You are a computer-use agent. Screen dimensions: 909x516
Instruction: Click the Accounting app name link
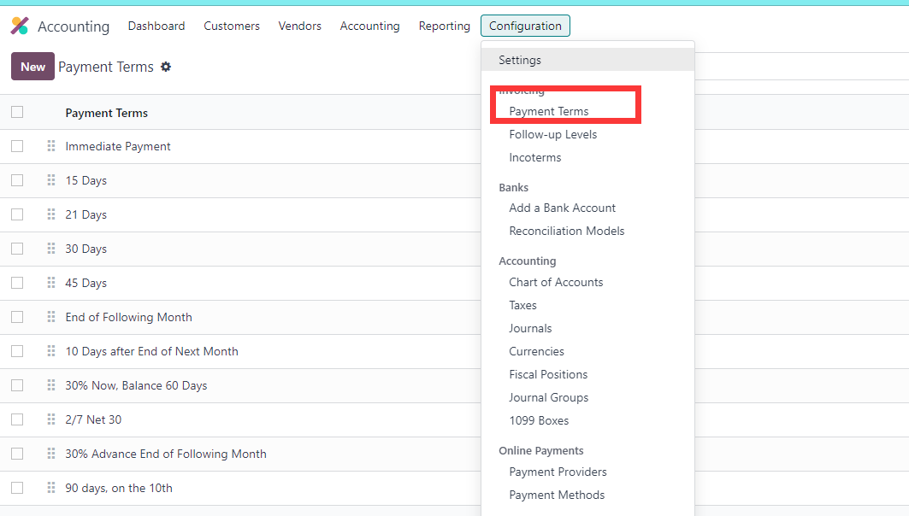pos(74,26)
